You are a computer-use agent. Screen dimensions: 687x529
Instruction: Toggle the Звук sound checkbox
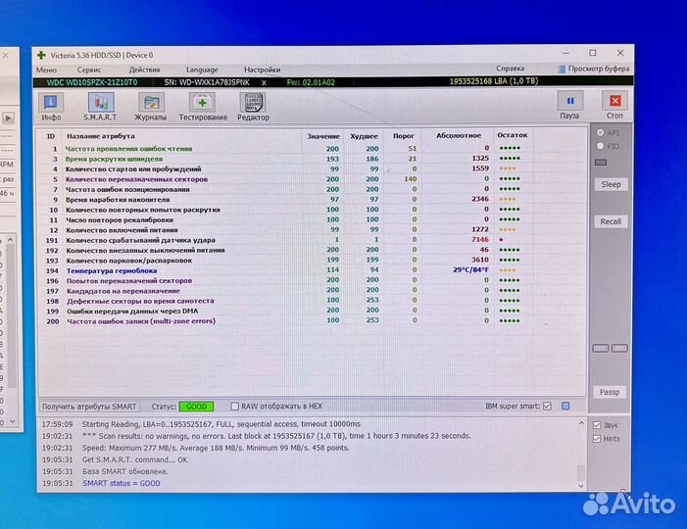598,425
